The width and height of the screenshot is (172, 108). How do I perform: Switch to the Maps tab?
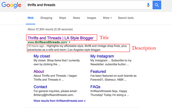[x=62, y=18]
